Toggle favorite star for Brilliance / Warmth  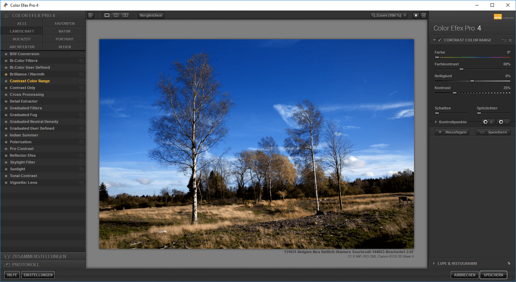(6, 74)
